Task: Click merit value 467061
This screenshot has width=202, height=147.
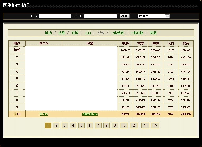Action: click(x=126, y=86)
